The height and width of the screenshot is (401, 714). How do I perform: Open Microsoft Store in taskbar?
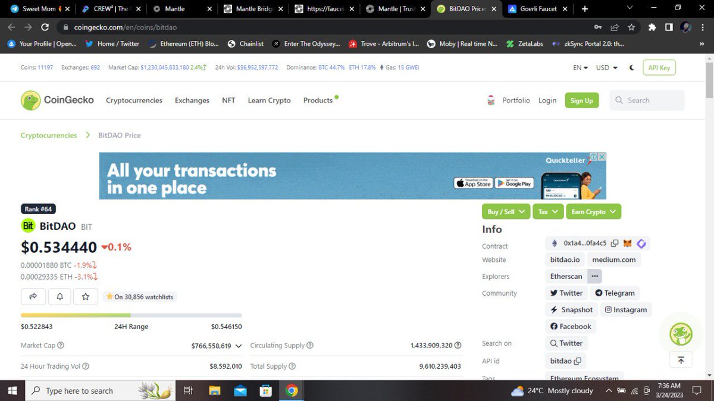coord(266,391)
